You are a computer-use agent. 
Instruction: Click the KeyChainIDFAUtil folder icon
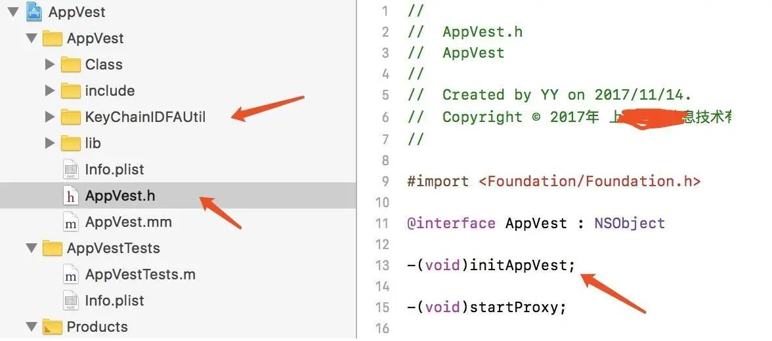point(70,117)
